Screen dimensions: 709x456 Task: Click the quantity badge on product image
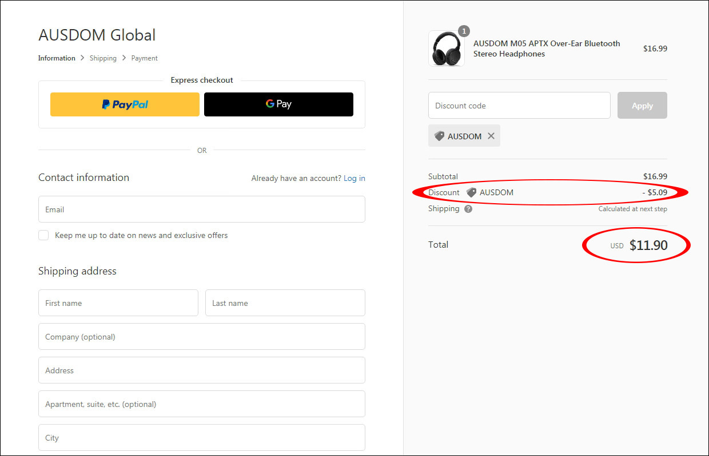(464, 31)
